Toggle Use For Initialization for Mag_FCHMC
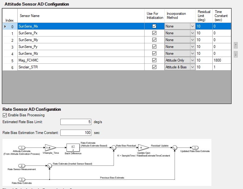 (x=154, y=60)
